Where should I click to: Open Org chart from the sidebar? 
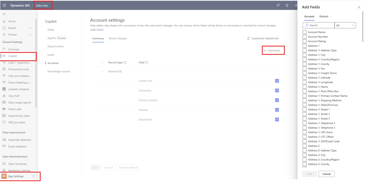14,96
